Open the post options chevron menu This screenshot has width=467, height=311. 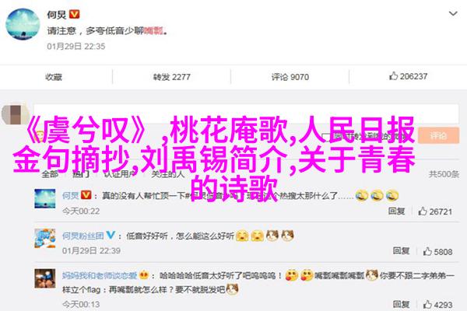tap(453, 14)
